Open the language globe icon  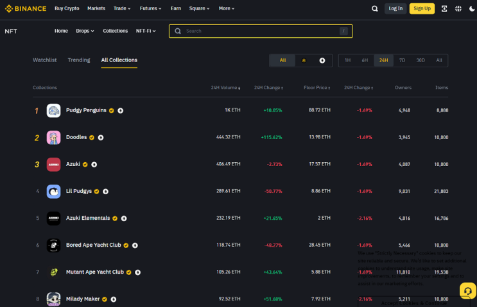point(458,8)
